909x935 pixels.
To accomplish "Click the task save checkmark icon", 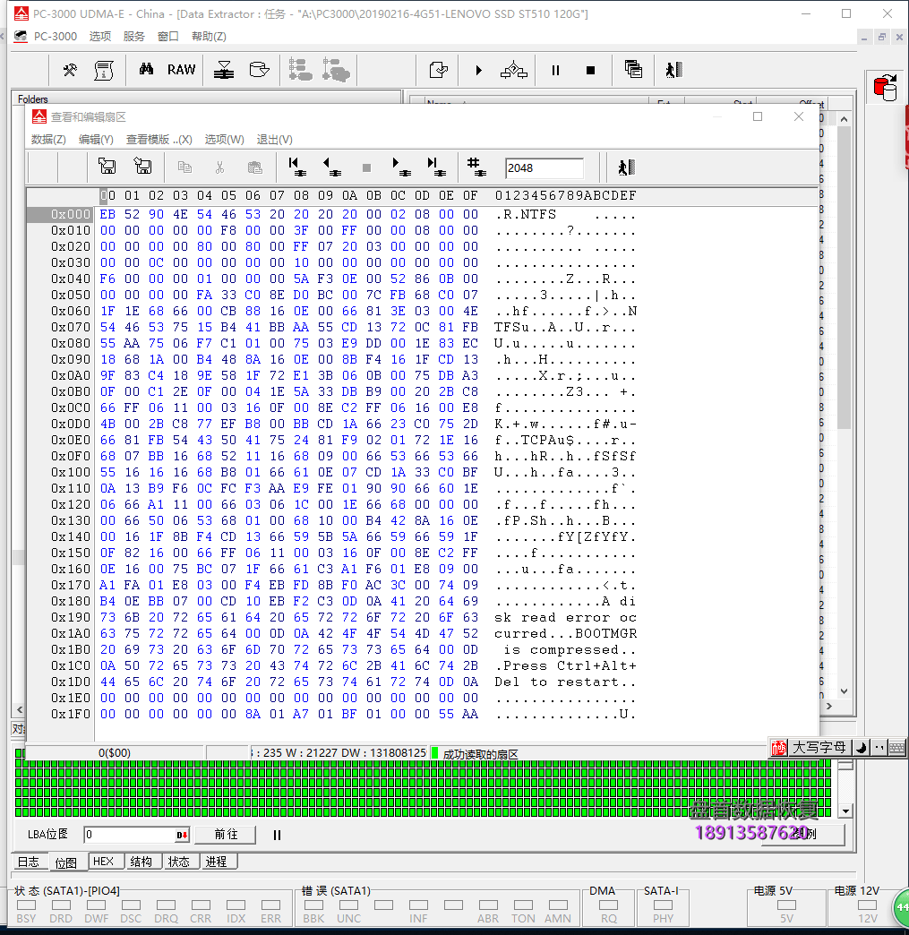I will point(439,71).
